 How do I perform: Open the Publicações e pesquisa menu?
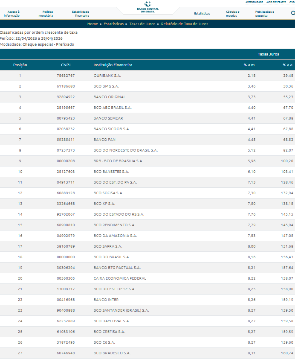point(265,14)
